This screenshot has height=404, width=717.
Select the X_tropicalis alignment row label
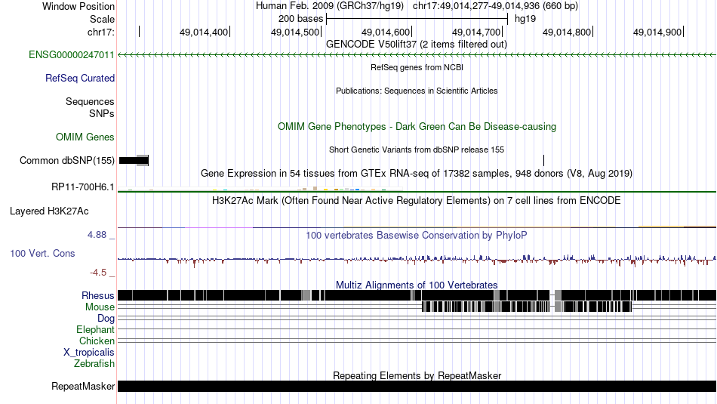pos(89,353)
